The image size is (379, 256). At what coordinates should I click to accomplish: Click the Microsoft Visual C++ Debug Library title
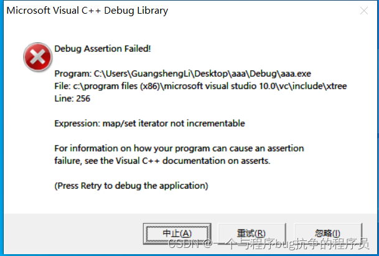coord(87,11)
